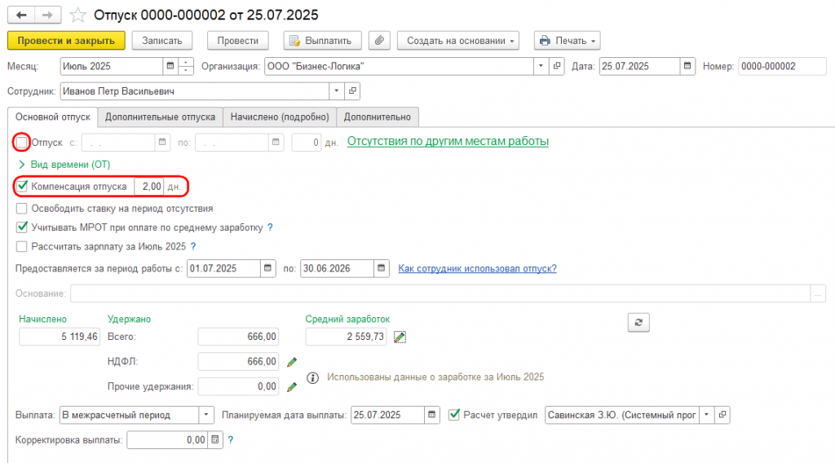The height and width of the screenshot is (463, 835).
Task: Click the Начислено amount 5 119,46
Action: pos(59,337)
